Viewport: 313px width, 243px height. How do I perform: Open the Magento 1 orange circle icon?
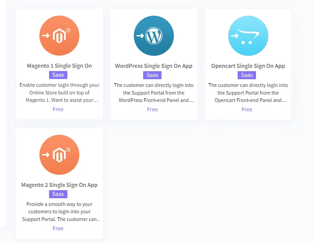click(x=59, y=36)
